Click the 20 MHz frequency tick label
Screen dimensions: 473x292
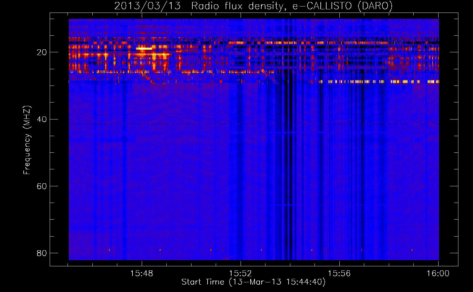42,52
